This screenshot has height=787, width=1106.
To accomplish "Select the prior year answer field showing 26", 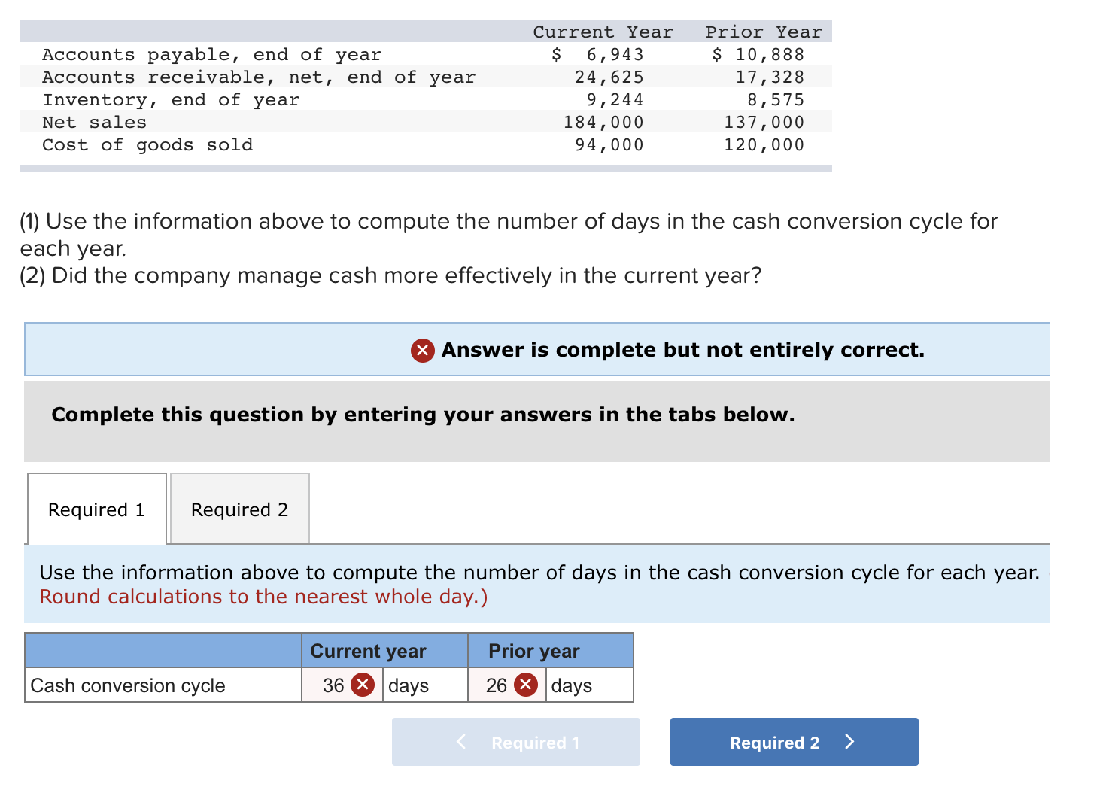I will 497,685.
